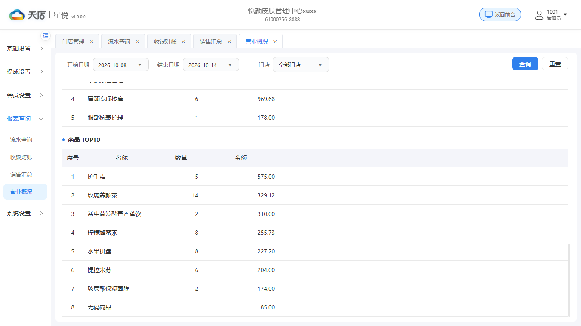This screenshot has width=581, height=326.
Task: Expand the 基础设置 menu
Action: [25, 48]
